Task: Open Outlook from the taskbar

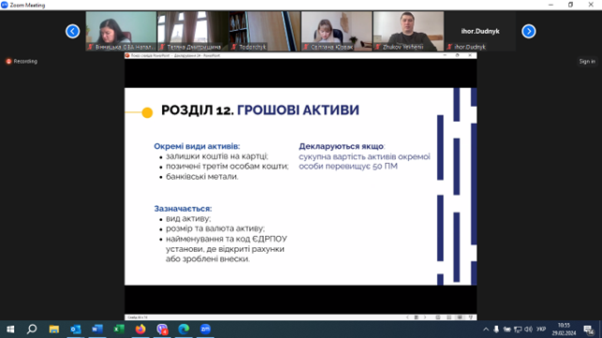Action: tap(76, 330)
